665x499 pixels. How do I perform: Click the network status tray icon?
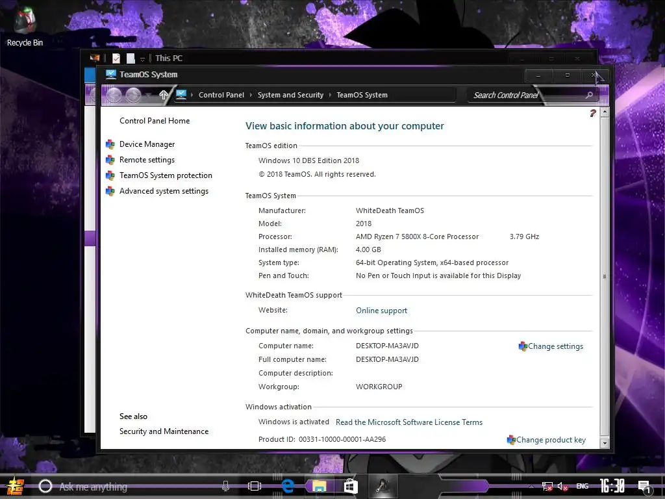(547, 487)
